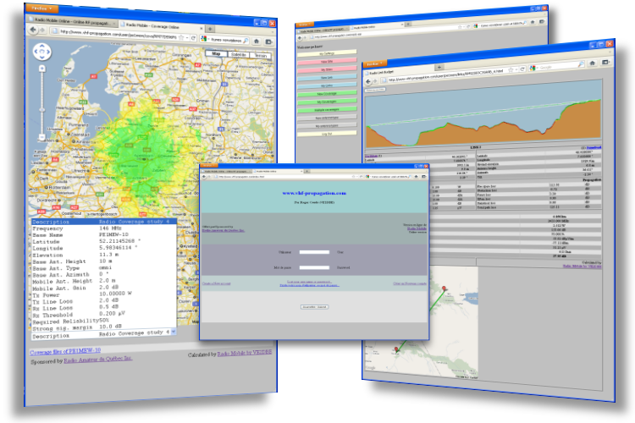Open My Settings in welcome menu window
Image resolution: width=635 pixels, height=423 pixels.
pyautogui.click(x=327, y=52)
